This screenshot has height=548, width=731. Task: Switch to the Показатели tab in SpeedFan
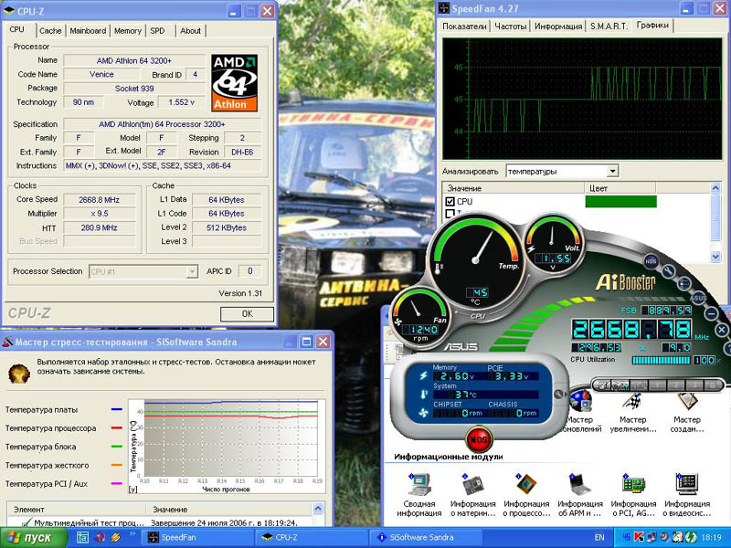(x=464, y=26)
